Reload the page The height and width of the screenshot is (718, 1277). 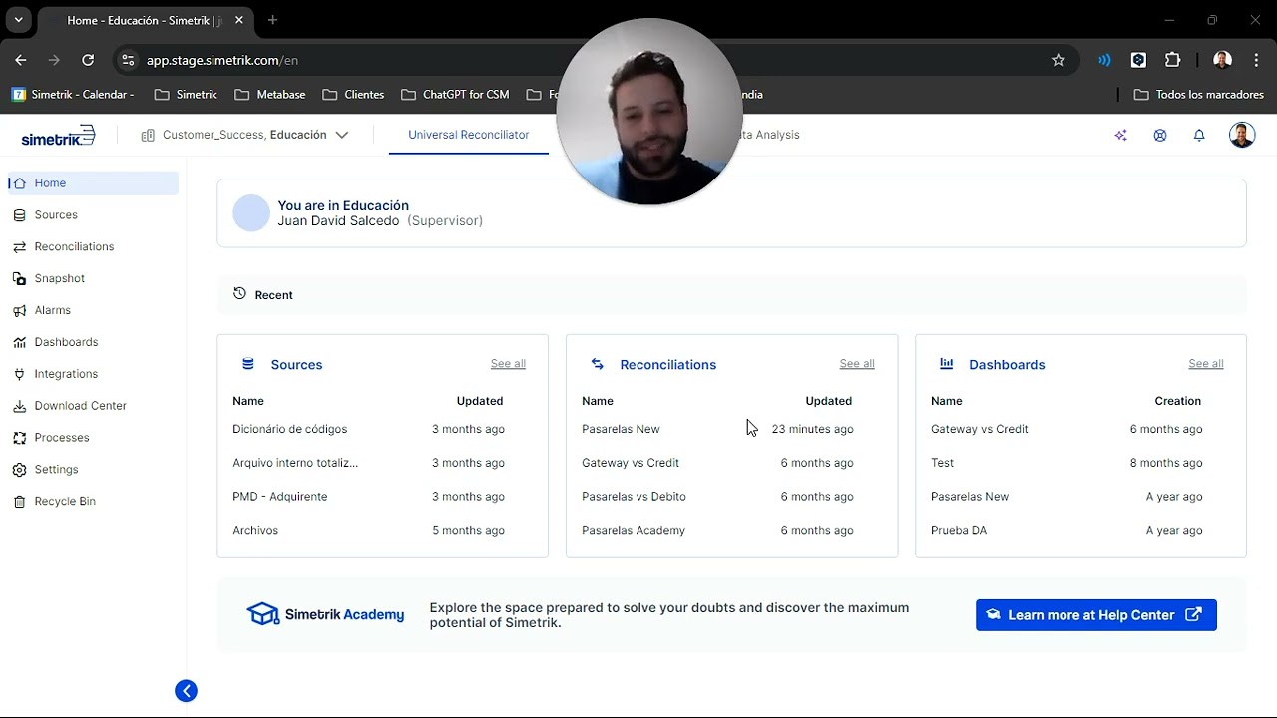[88, 60]
